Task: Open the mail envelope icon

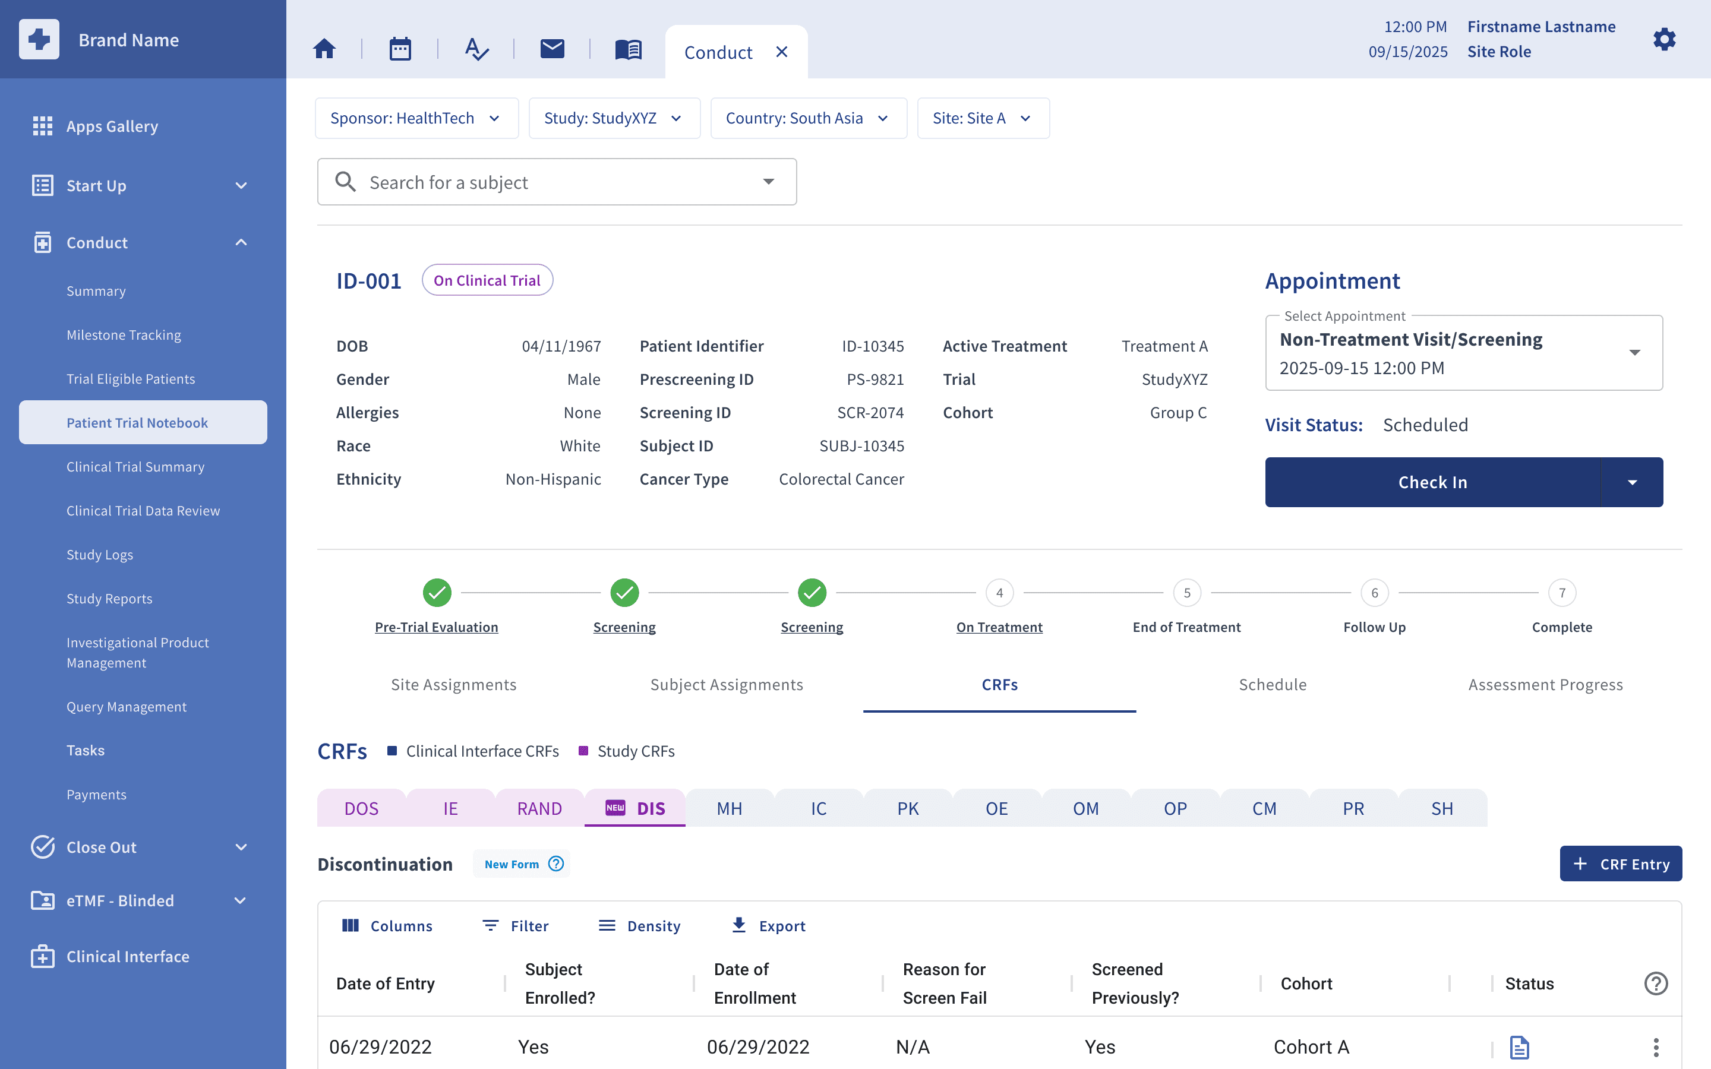Action: click(552, 49)
